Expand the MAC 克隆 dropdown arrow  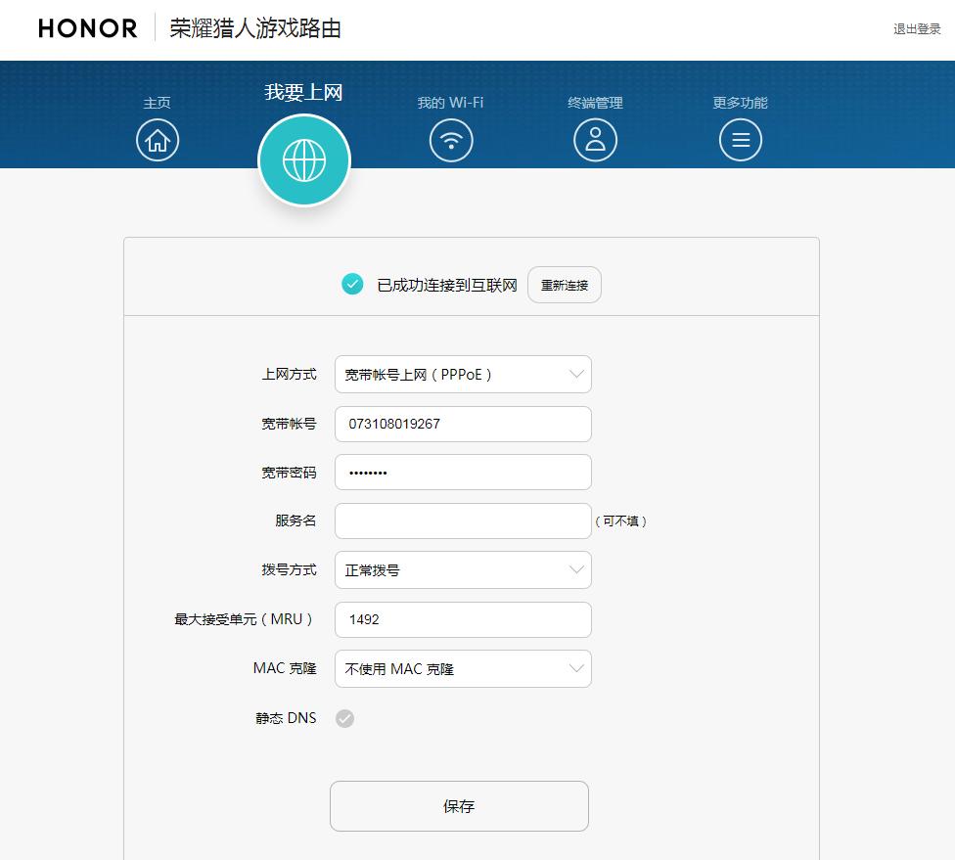click(x=577, y=668)
